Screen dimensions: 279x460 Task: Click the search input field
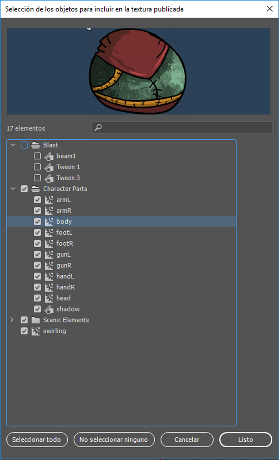tap(182, 127)
